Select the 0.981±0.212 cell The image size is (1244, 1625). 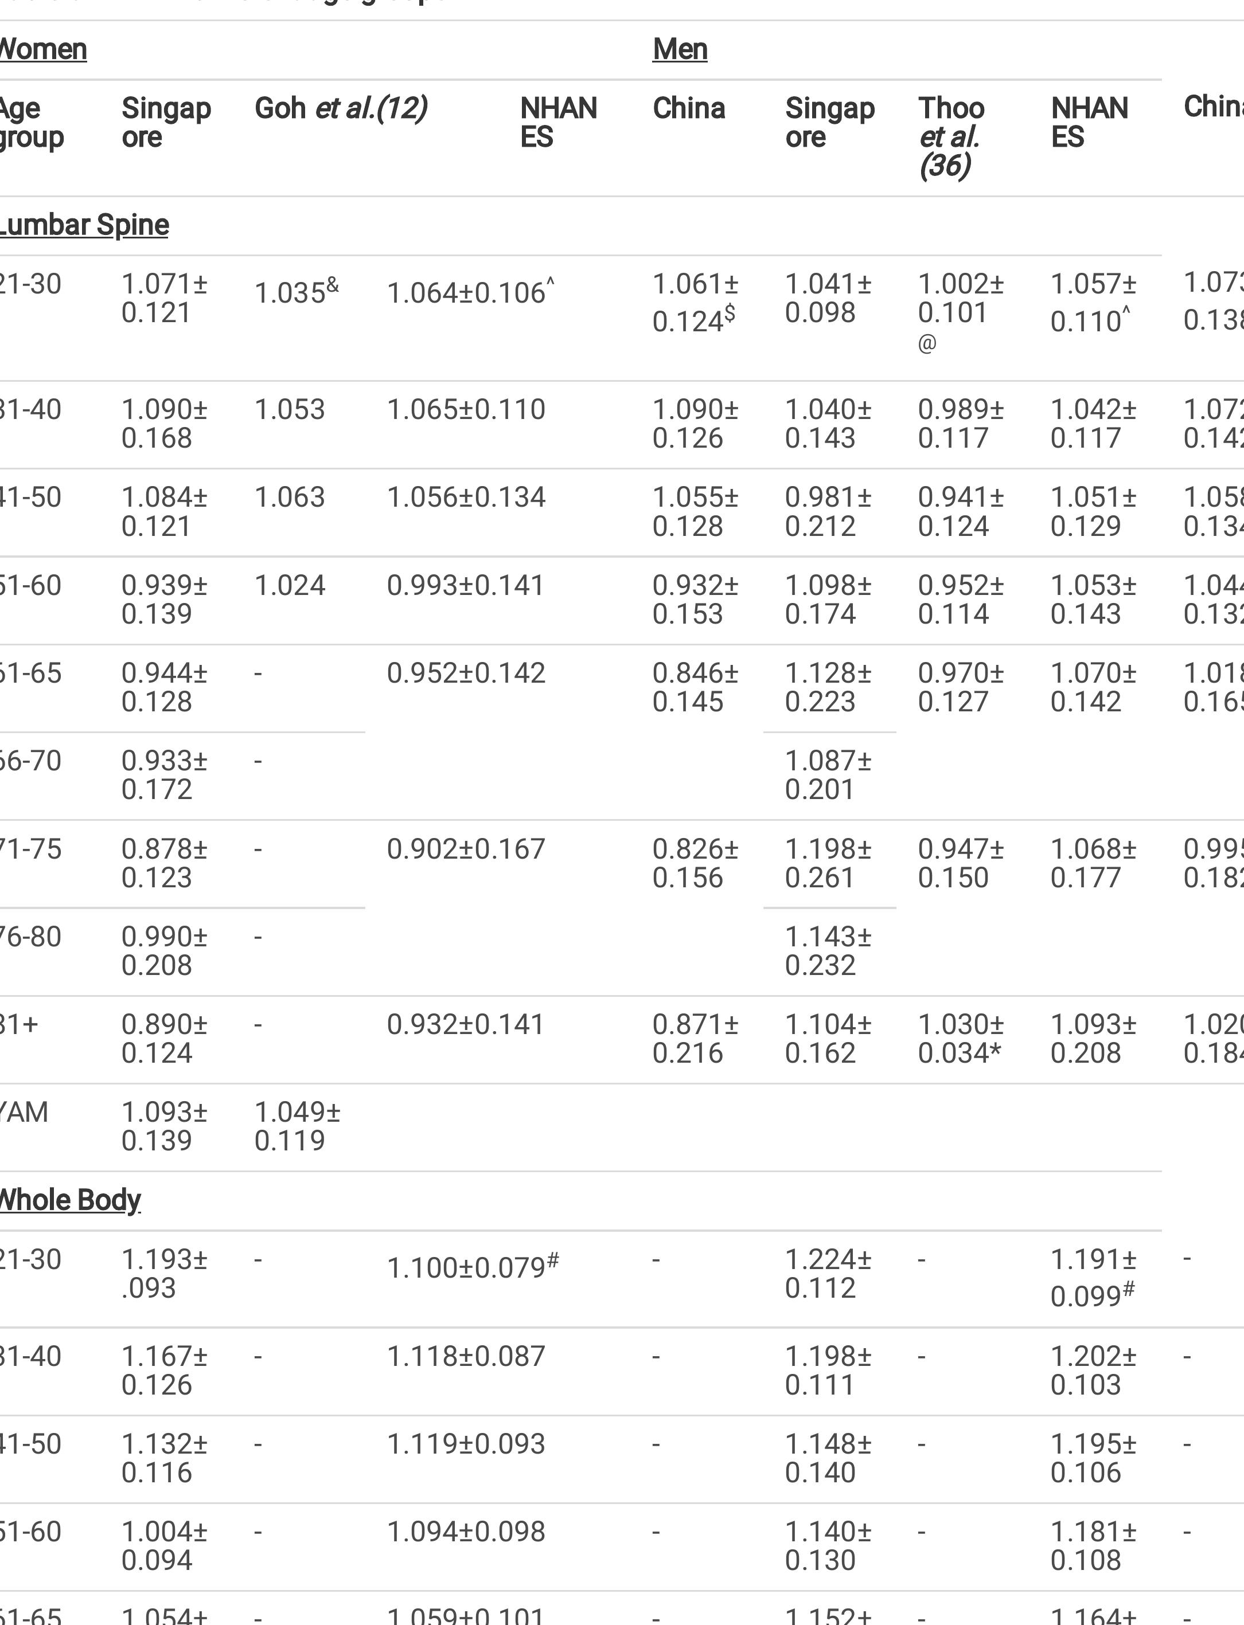tap(828, 512)
